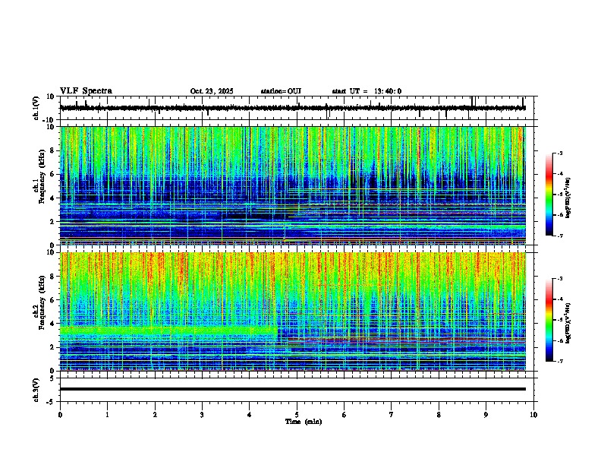The height and width of the screenshot is (465, 601).
Task: Click the log(PSD) label beside ch.1 colorbar
Action: pos(568,198)
